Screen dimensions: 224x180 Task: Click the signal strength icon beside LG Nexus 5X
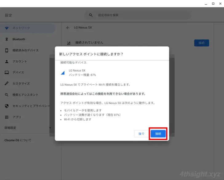[x=63, y=73]
